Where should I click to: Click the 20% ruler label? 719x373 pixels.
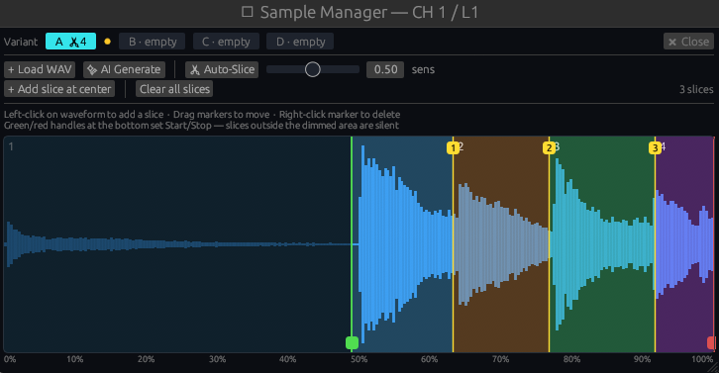tap(146, 359)
